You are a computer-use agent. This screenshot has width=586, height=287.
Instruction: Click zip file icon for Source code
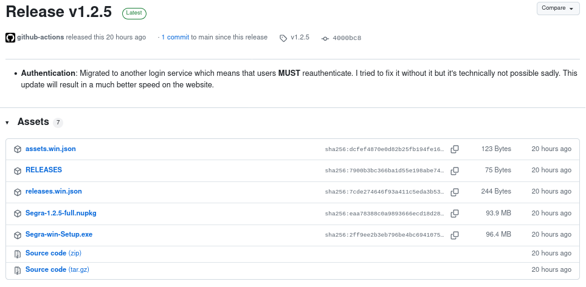pos(18,253)
